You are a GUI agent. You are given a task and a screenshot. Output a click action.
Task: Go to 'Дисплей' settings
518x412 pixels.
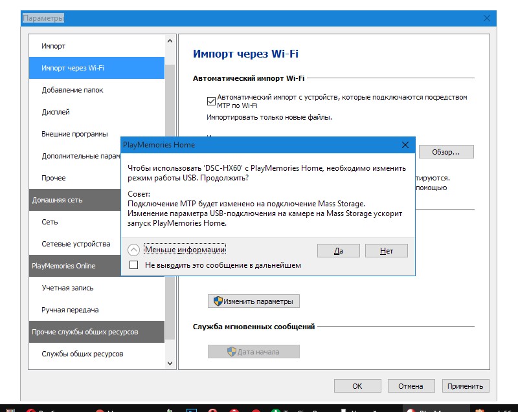56,112
